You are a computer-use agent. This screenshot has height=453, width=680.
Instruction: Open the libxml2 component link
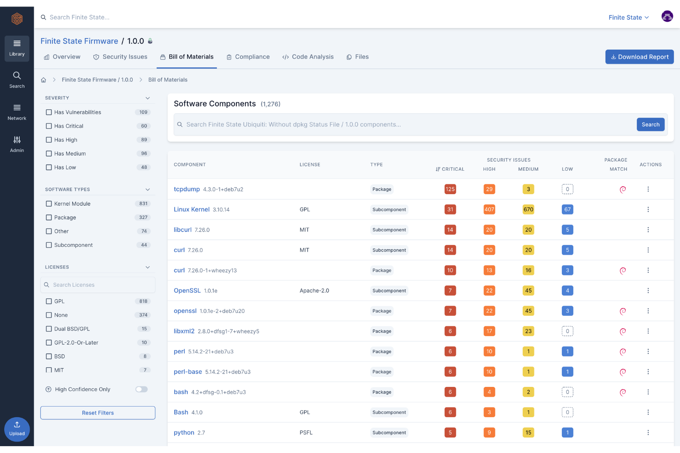(184, 331)
